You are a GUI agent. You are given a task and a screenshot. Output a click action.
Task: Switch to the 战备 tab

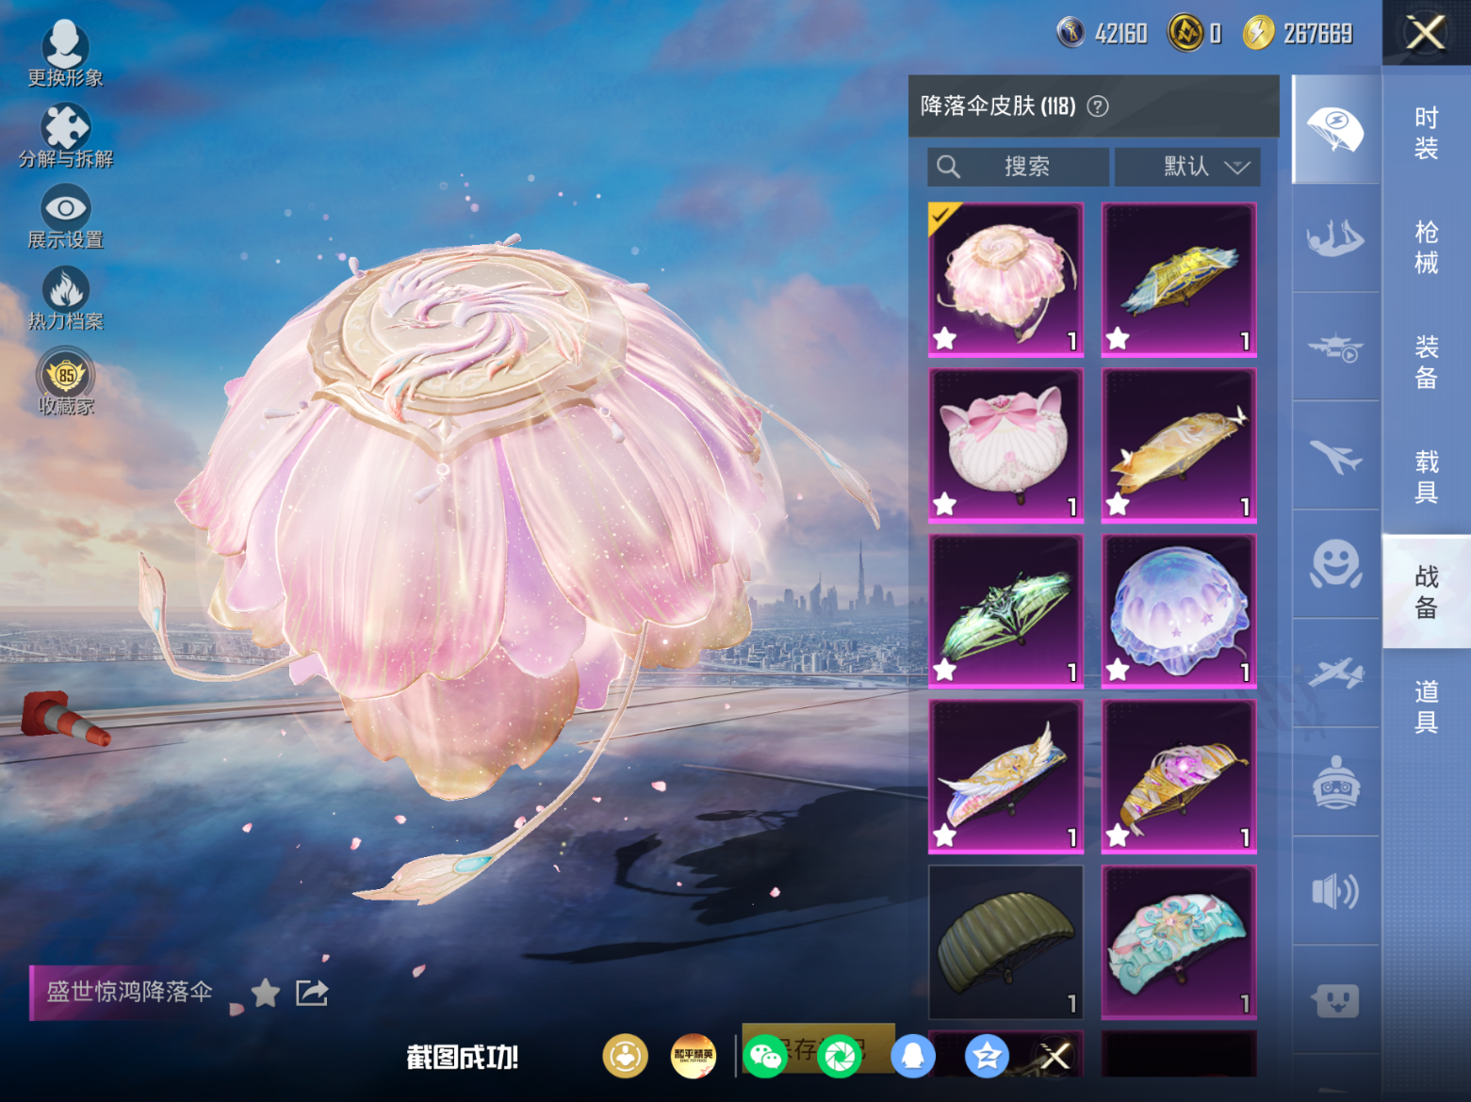click(x=1427, y=592)
